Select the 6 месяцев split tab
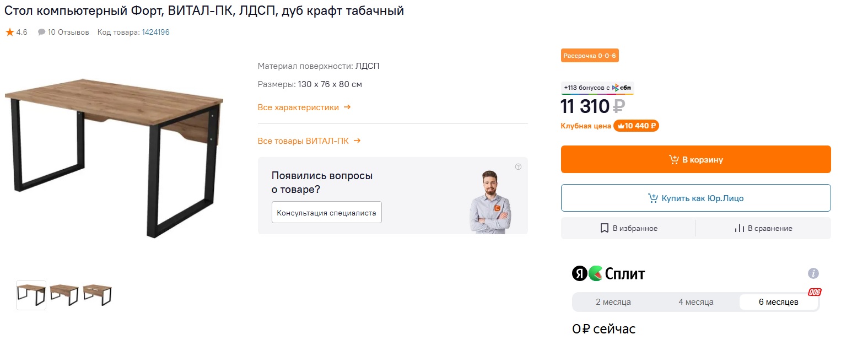Image resolution: width=841 pixels, height=345 pixels. coord(778,302)
